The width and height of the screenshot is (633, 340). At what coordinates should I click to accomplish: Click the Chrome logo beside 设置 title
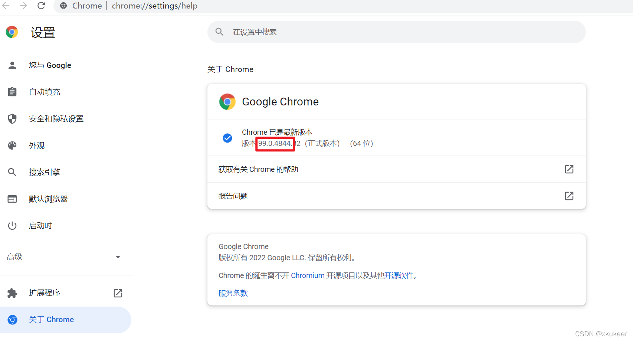point(12,32)
